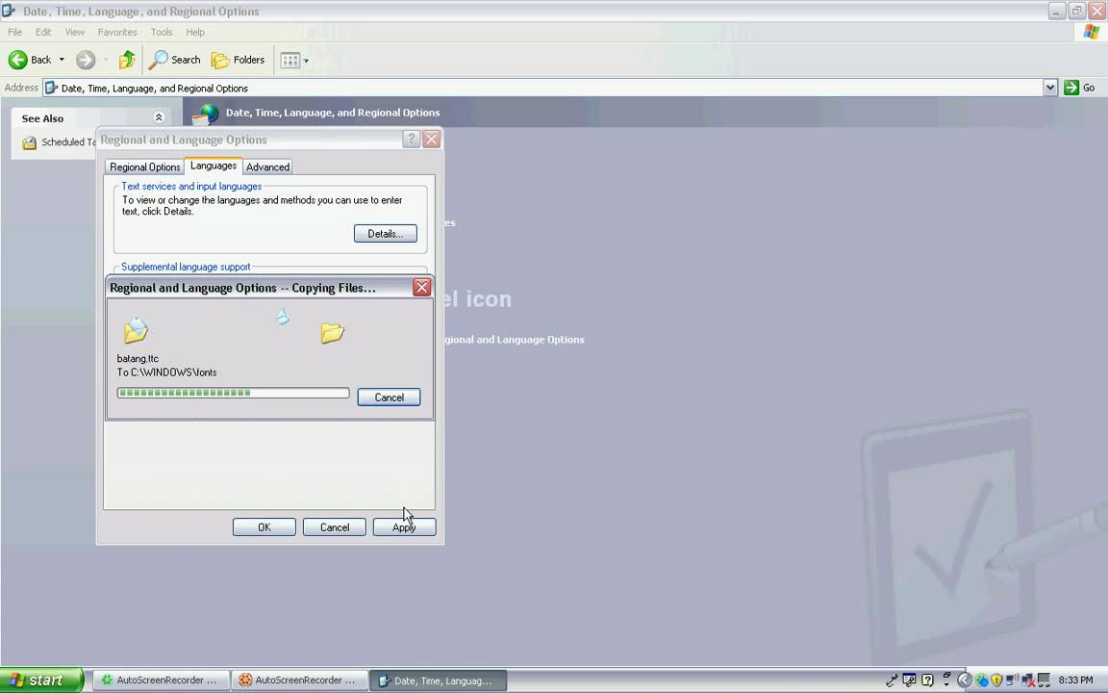Click OK in Regional and Language Options
The width and height of the screenshot is (1108, 693).
point(264,526)
